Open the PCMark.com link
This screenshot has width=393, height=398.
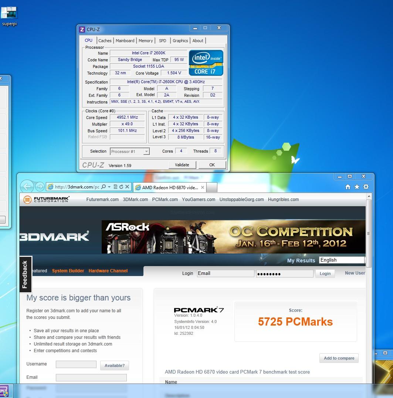[x=165, y=200]
